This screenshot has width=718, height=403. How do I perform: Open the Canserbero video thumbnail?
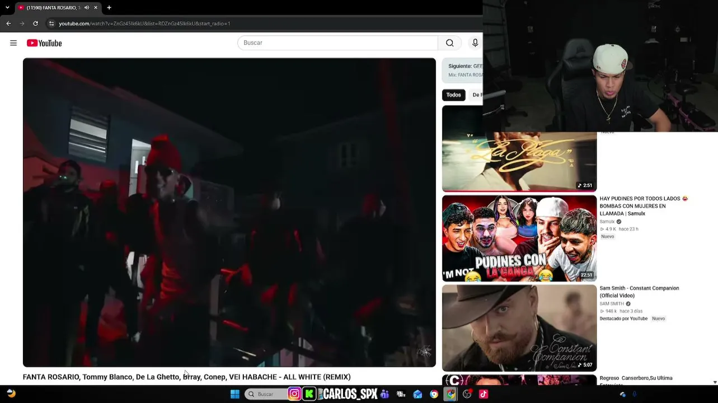519,380
